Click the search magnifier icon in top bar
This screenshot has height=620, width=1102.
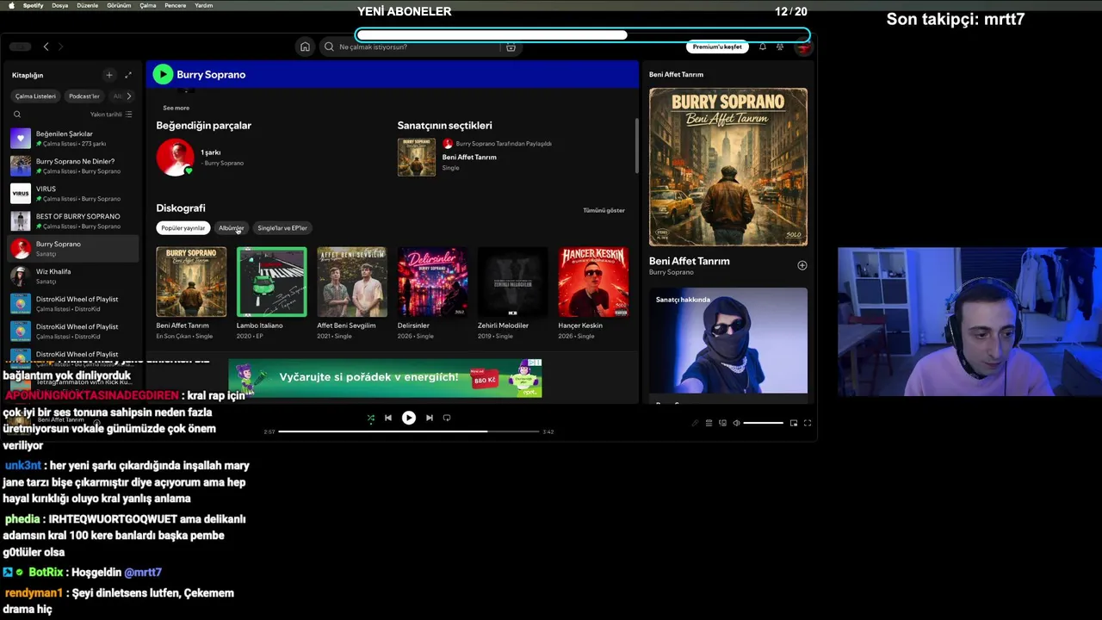329,46
